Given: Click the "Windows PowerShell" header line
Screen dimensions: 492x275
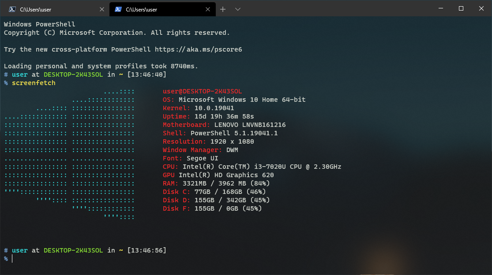Looking at the screenshot, I should click(40, 24).
